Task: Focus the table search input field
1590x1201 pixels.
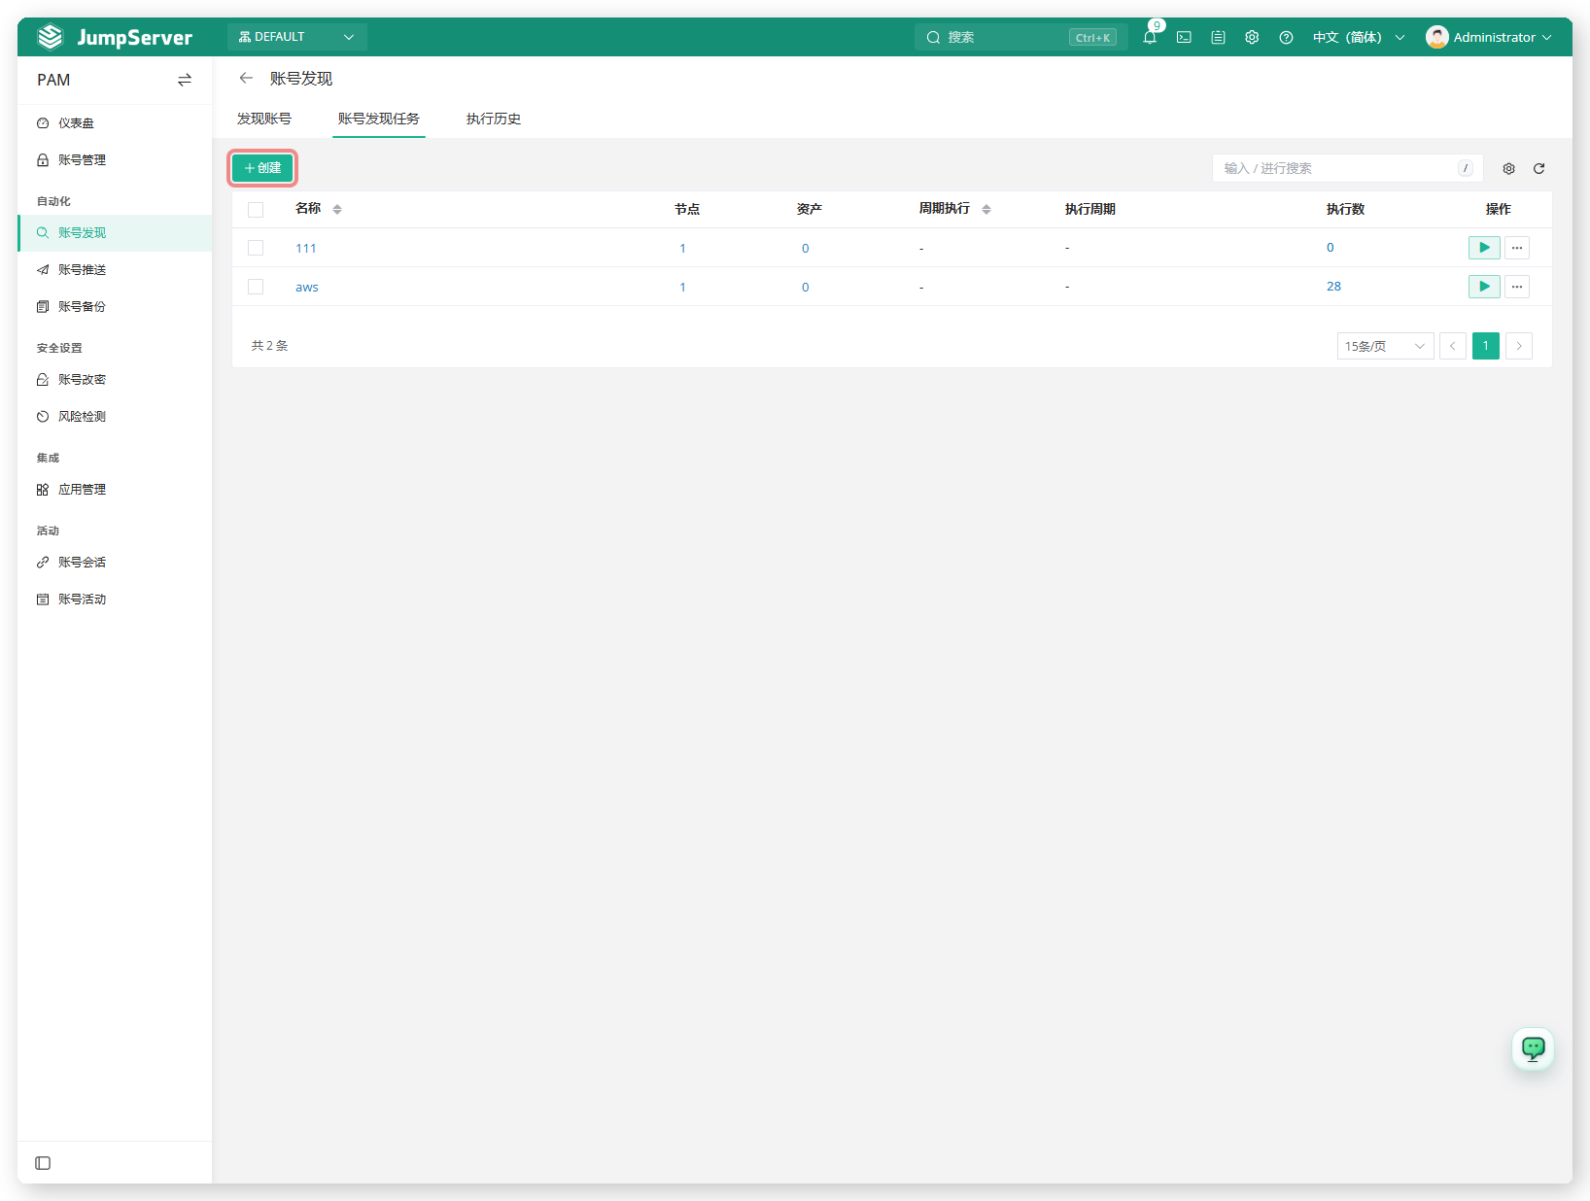Action: click(1347, 168)
